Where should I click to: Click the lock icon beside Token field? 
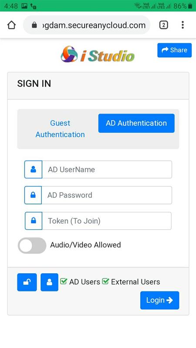coord(34,221)
